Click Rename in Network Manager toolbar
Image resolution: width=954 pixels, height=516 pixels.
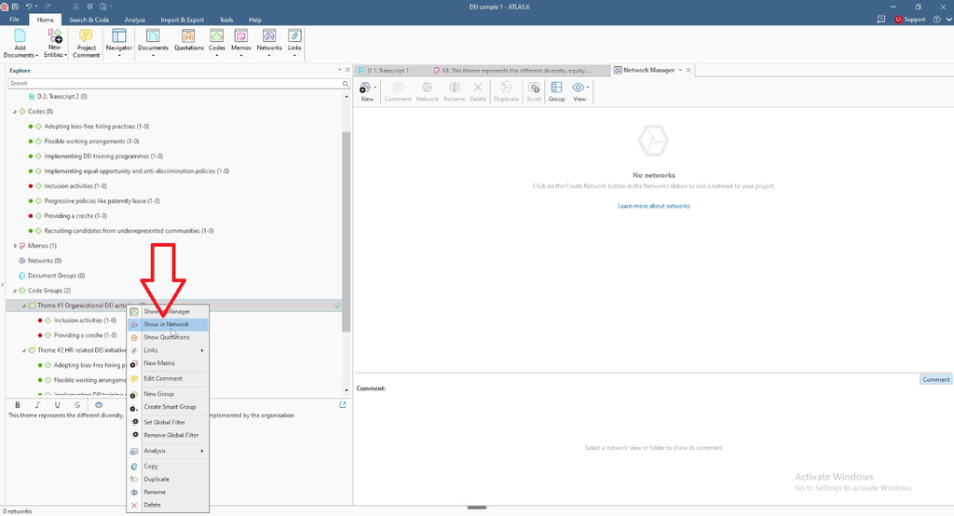click(454, 92)
